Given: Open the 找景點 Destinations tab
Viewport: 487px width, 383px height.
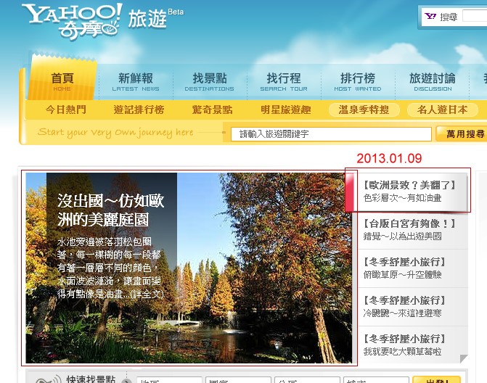Looking at the screenshot, I should point(209,82).
